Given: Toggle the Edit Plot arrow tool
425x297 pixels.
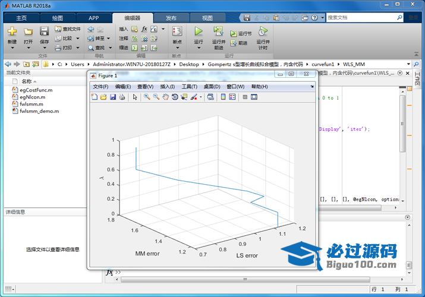Looking at the screenshot, I should (135, 97).
